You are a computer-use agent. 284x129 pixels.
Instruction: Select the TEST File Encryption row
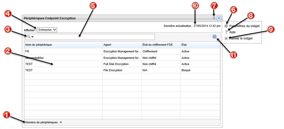point(63,70)
